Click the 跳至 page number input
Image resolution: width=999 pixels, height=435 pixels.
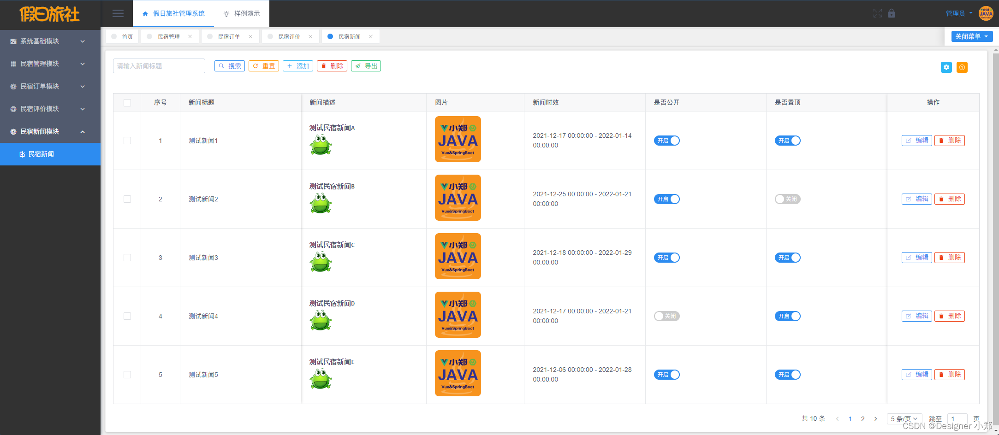click(957, 419)
